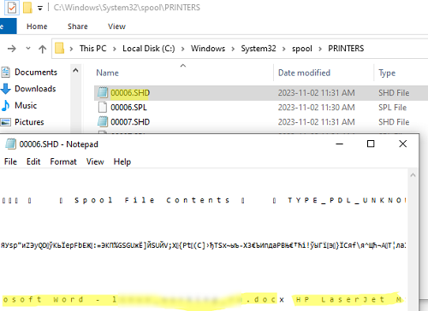Expand chevron before This PC breadcrumb
The width and height of the screenshot is (428, 311).
click(71, 49)
